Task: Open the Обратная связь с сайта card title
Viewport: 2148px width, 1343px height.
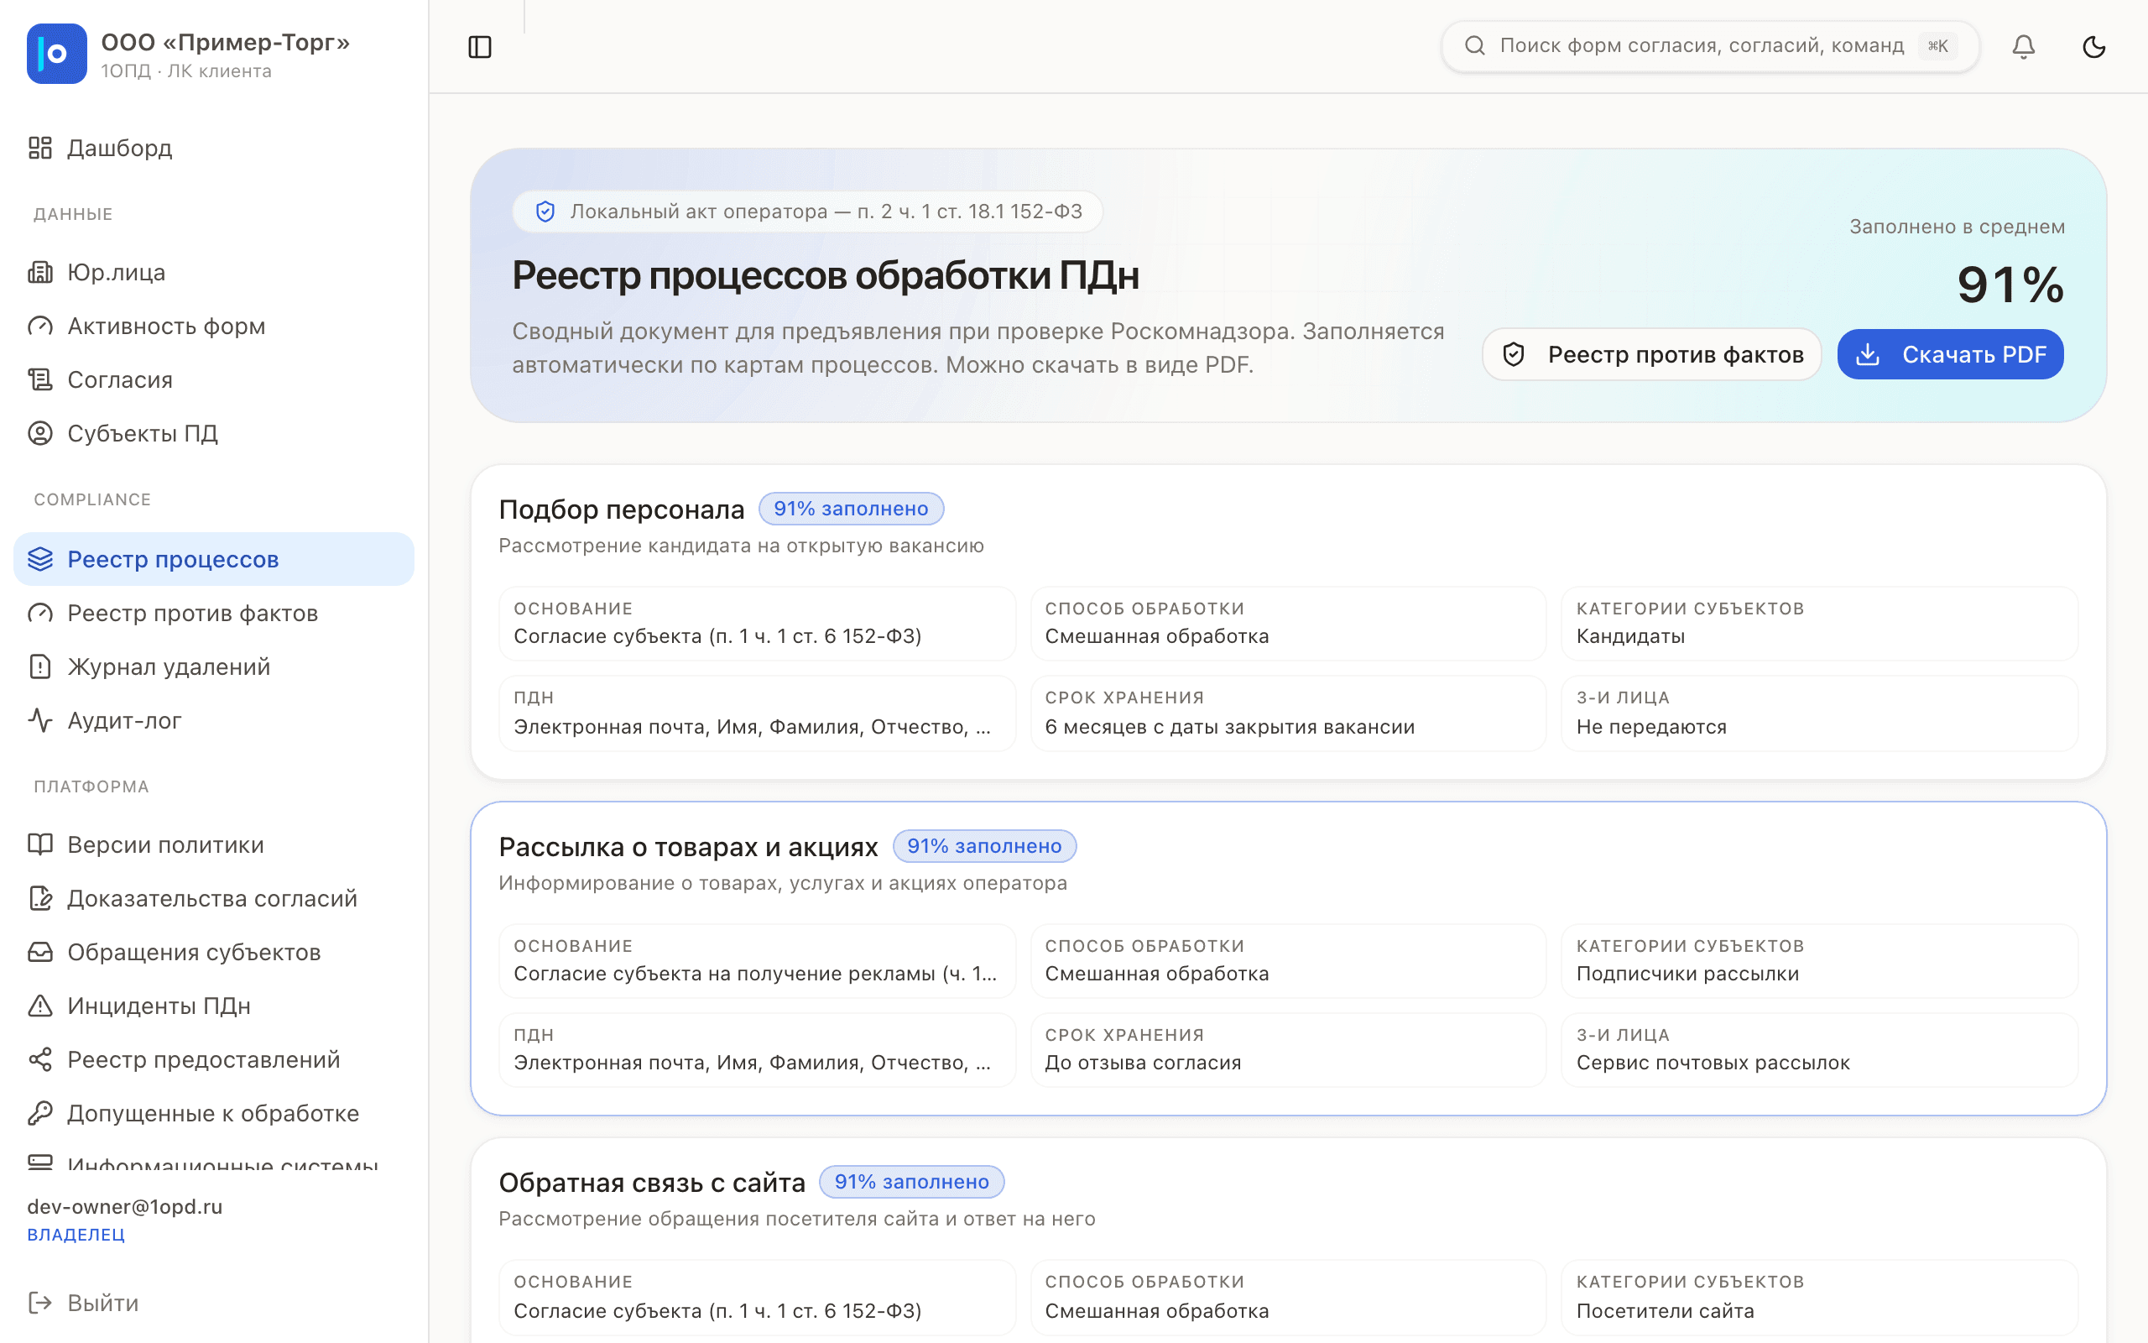Action: 653,1182
